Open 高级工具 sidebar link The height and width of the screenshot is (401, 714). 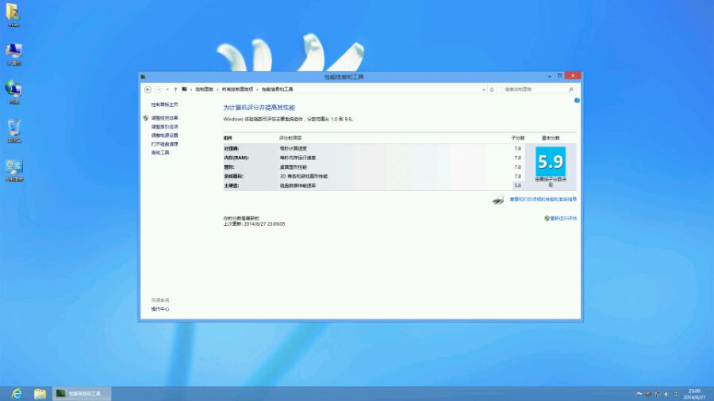coord(160,153)
